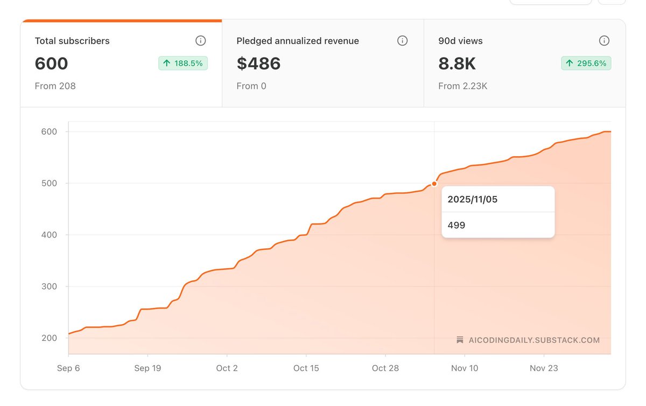Viewport: 646px width, 406px height.
Task: Open the Total subscribers info icon
Action: coord(200,41)
